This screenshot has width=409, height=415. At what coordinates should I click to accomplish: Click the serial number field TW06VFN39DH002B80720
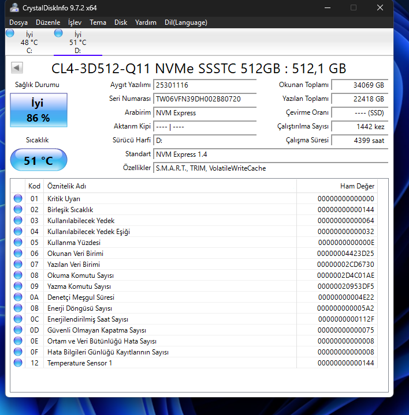[x=204, y=99]
